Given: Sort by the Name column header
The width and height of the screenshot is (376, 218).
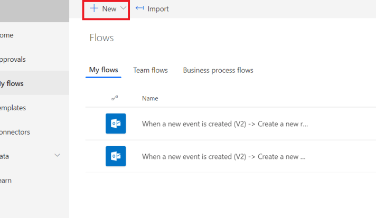Looking at the screenshot, I should click(x=150, y=98).
